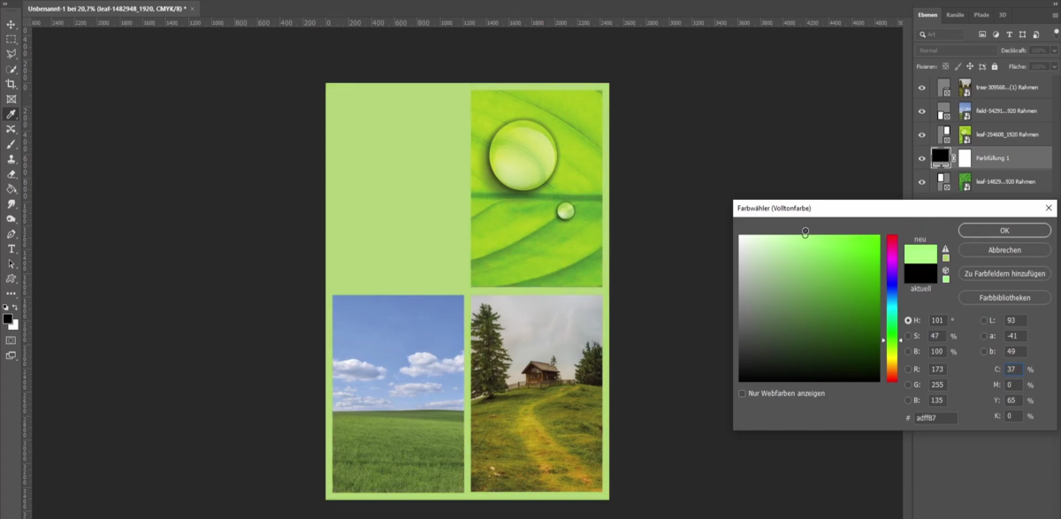Click the Abbrechen button

[1004, 250]
